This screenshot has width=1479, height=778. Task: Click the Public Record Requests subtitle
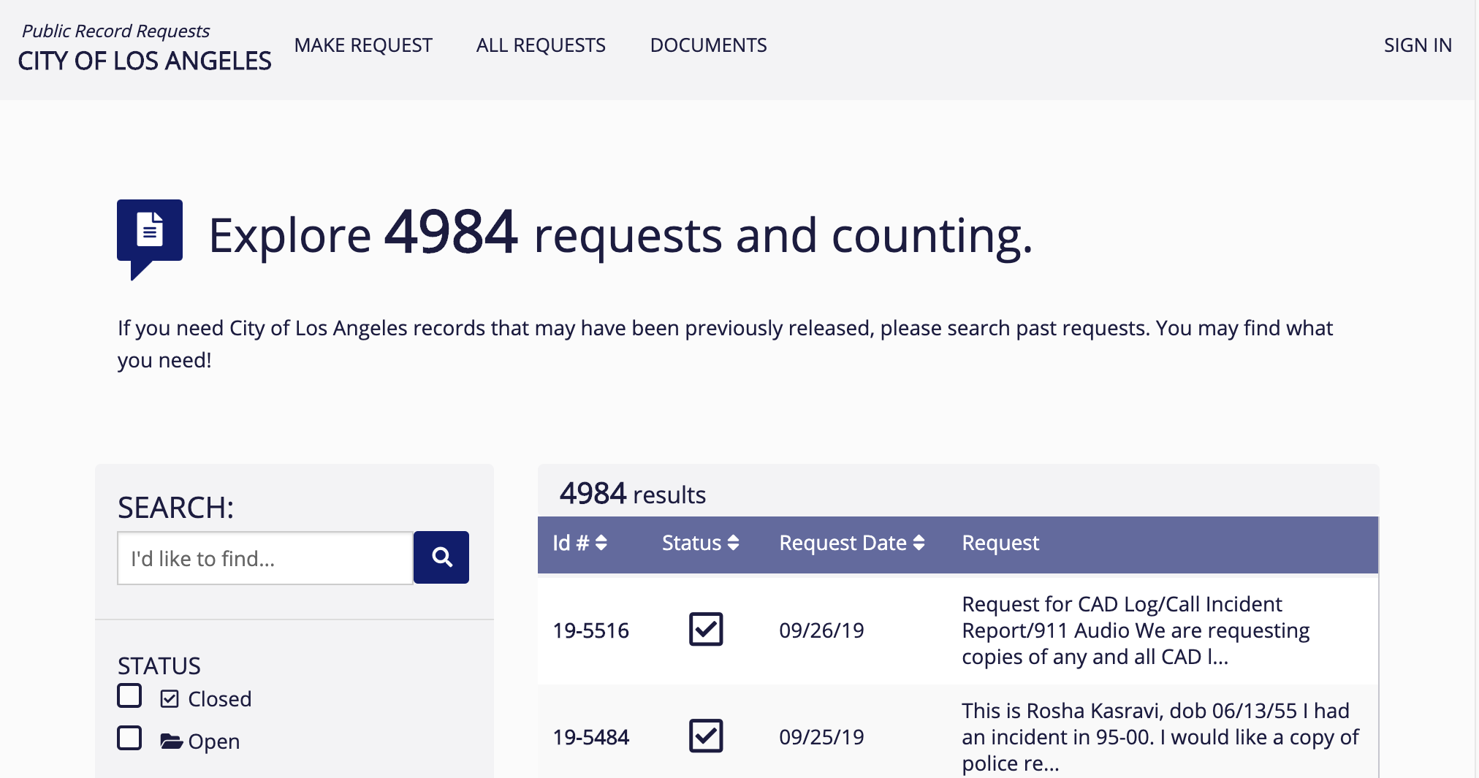coord(115,31)
